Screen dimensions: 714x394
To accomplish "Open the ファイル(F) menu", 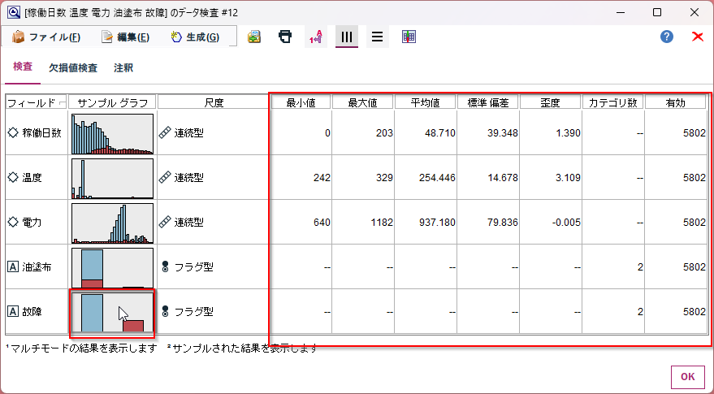I will click(x=47, y=37).
